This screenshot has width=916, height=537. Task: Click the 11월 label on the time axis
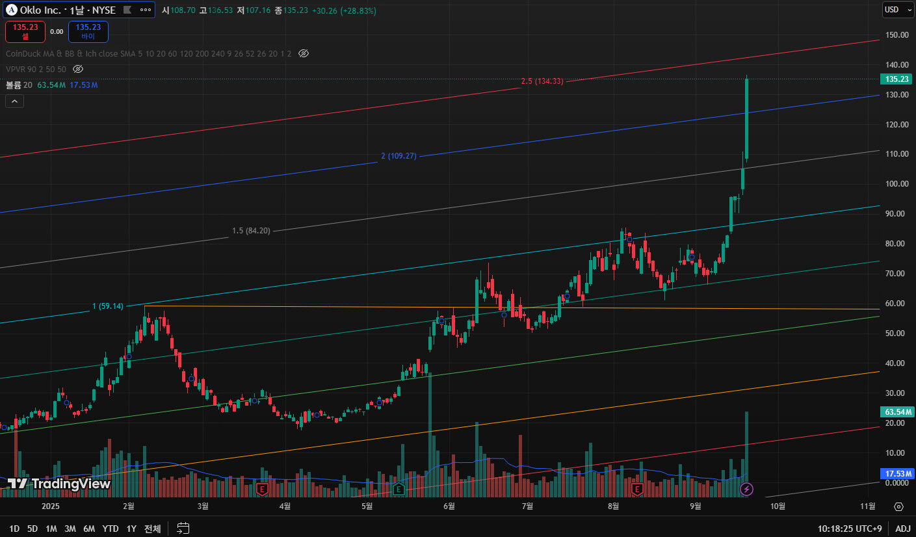[x=867, y=506]
